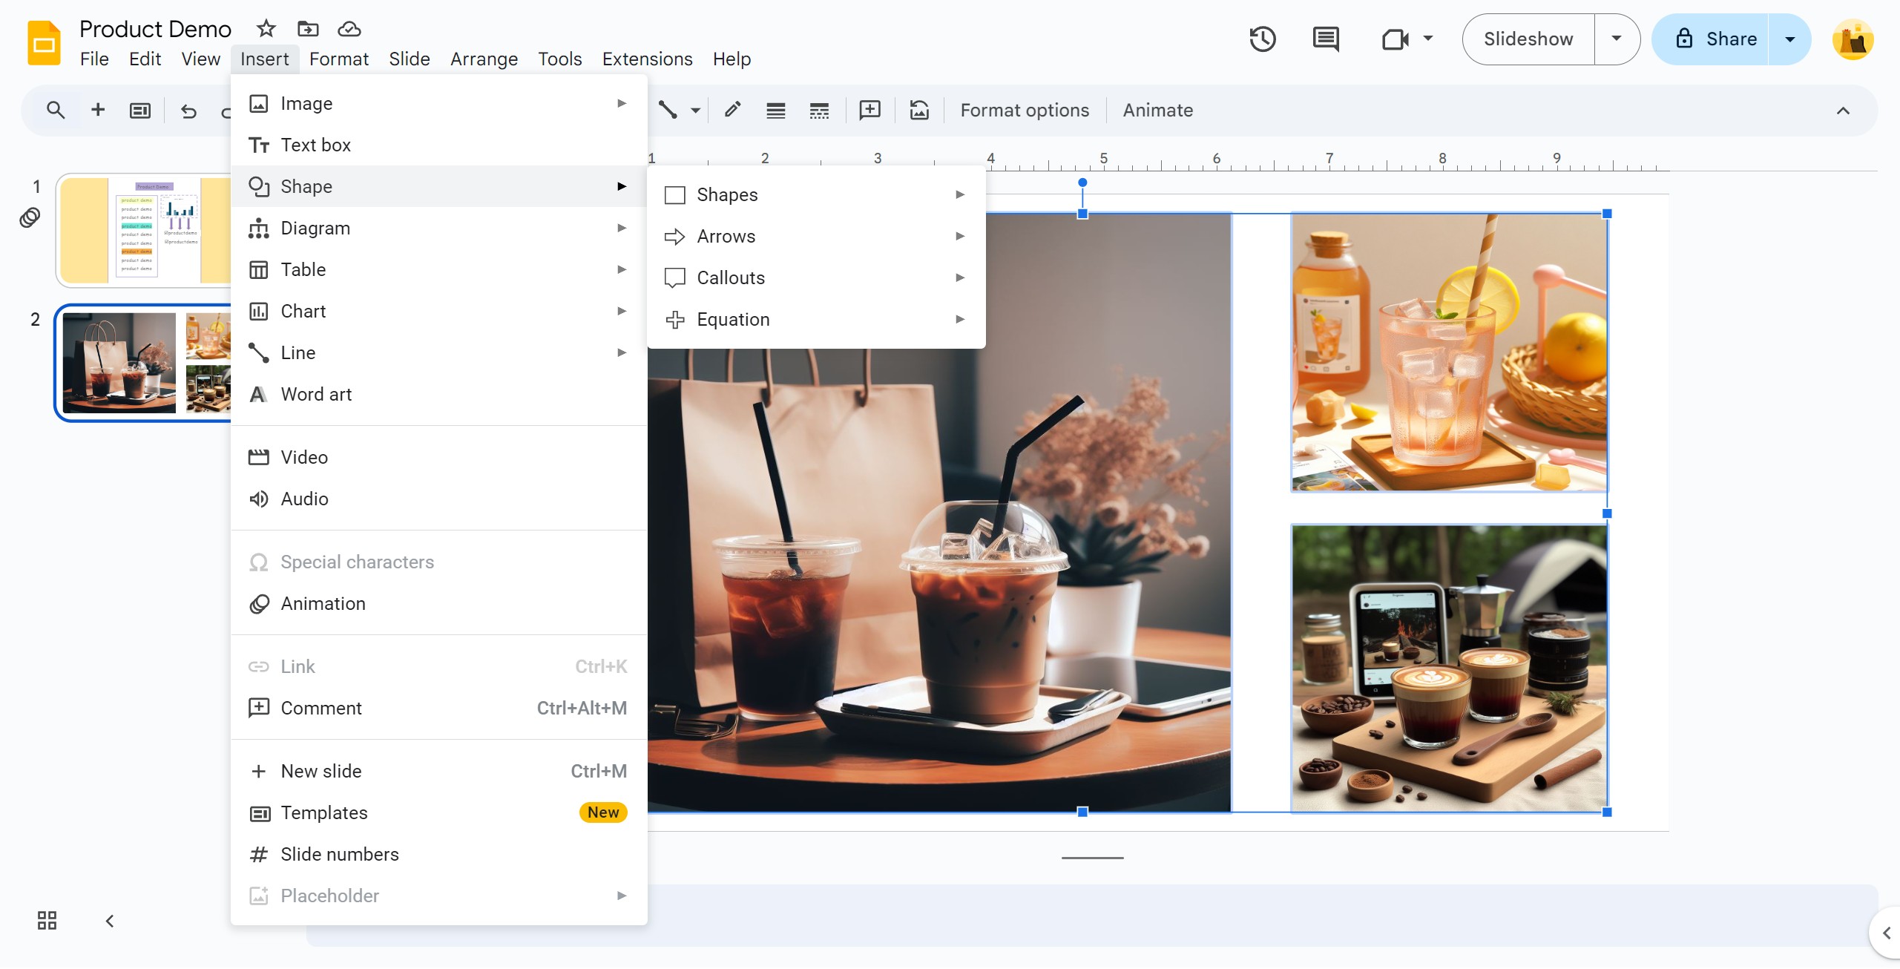Select Slide numbers in Insert menu

pyautogui.click(x=438, y=854)
